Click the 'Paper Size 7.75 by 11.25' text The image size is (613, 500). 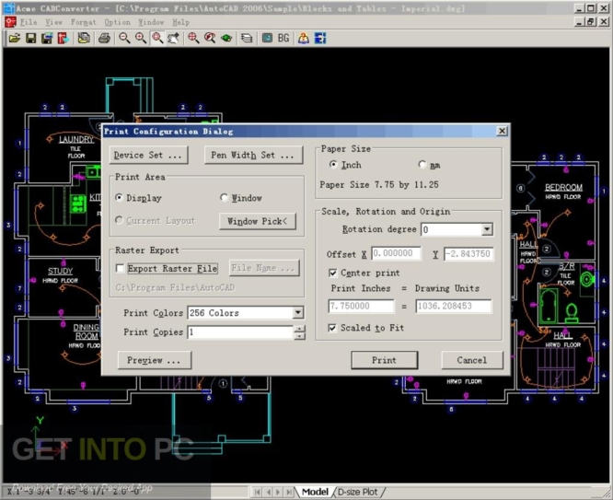click(x=379, y=185)
